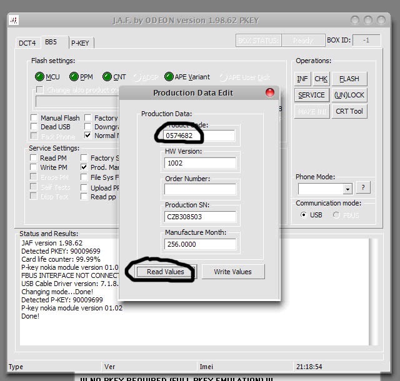Click the Ver status bar cell
This screenshot has height=381, width=400.
click(x=149, y=367)
